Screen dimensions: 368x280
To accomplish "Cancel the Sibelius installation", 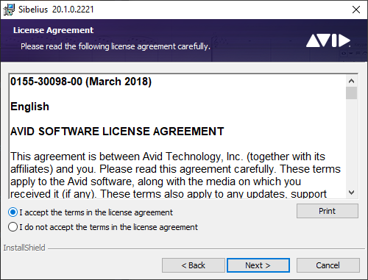I will click(x=328, y=265).
